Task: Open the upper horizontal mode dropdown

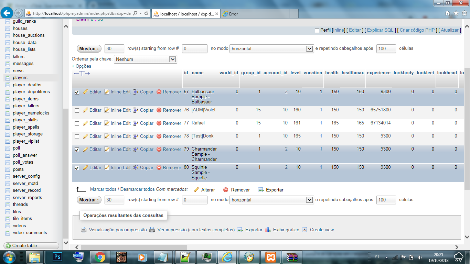Action: tap(271, 48)
